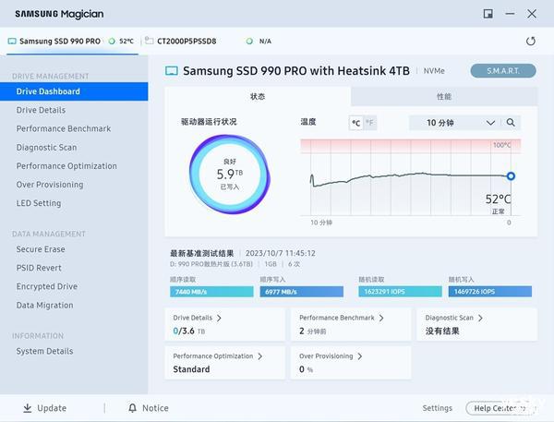The width and height of the screenshot is (554, 422).
Task: Click the Help Center button
Action: tap(501, 408)
